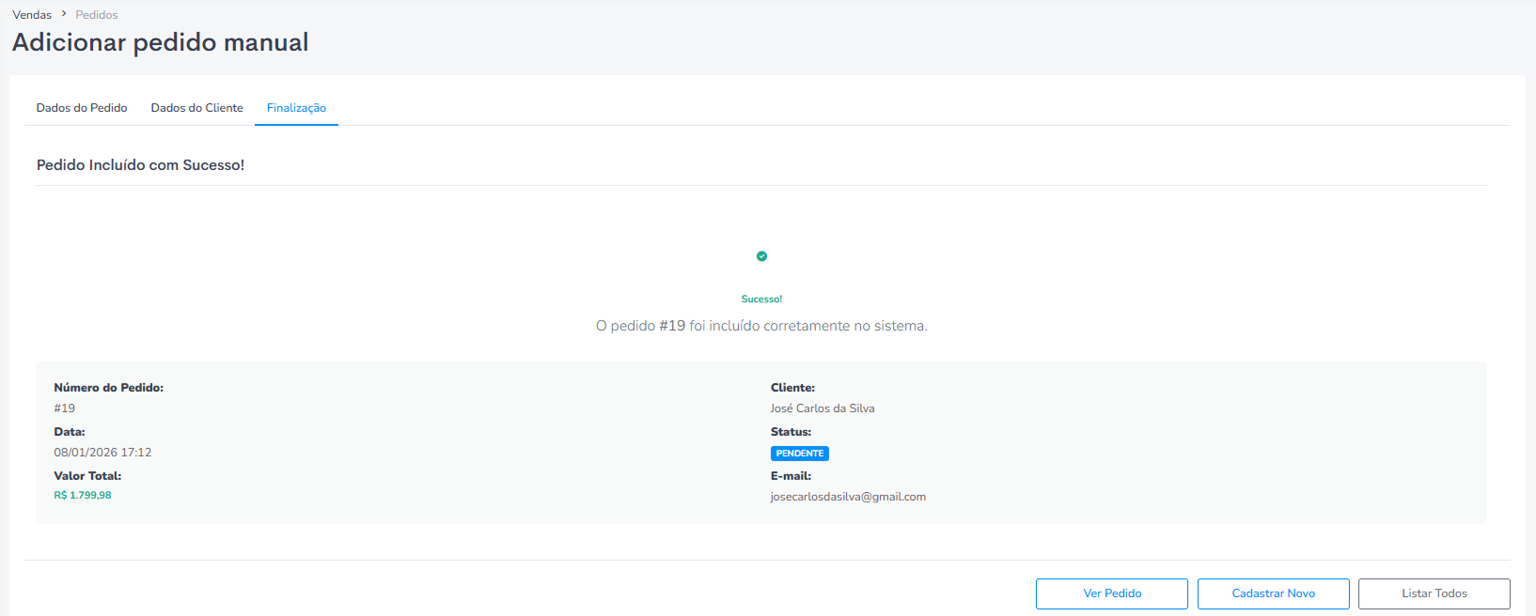The width and height of the screenshot is (1536, 616).
Task: Click the date 08/01/2026 17:12
Action: [102, 453]
